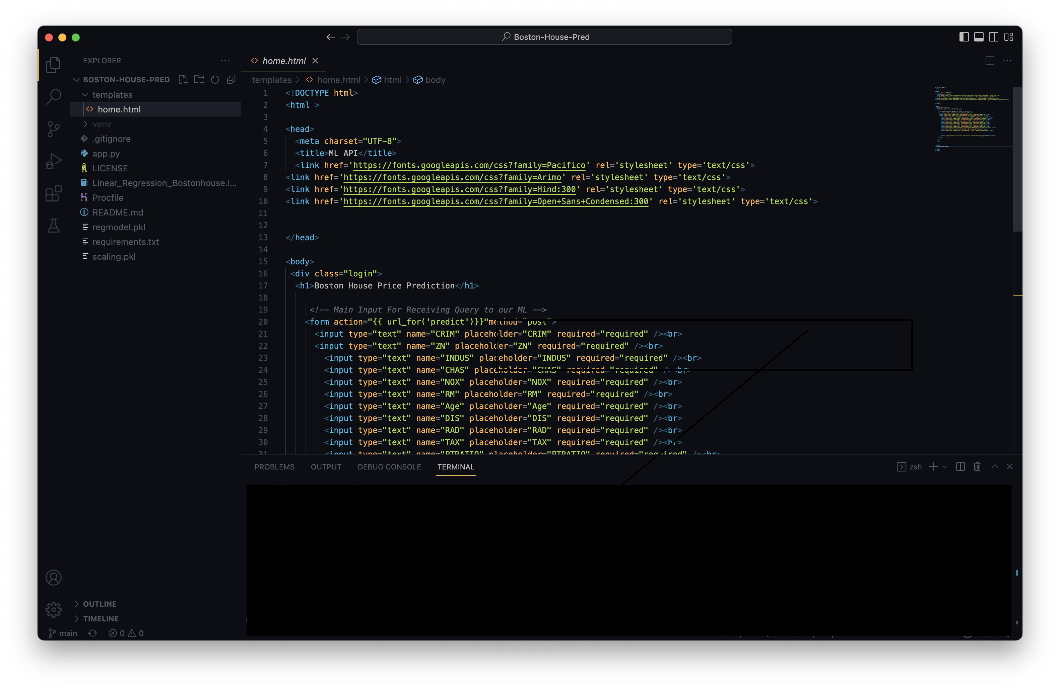Switch to the DEBUG CONSOLE tab
The width and height of the screenshot is (1060, 690).
coord(389,467)
